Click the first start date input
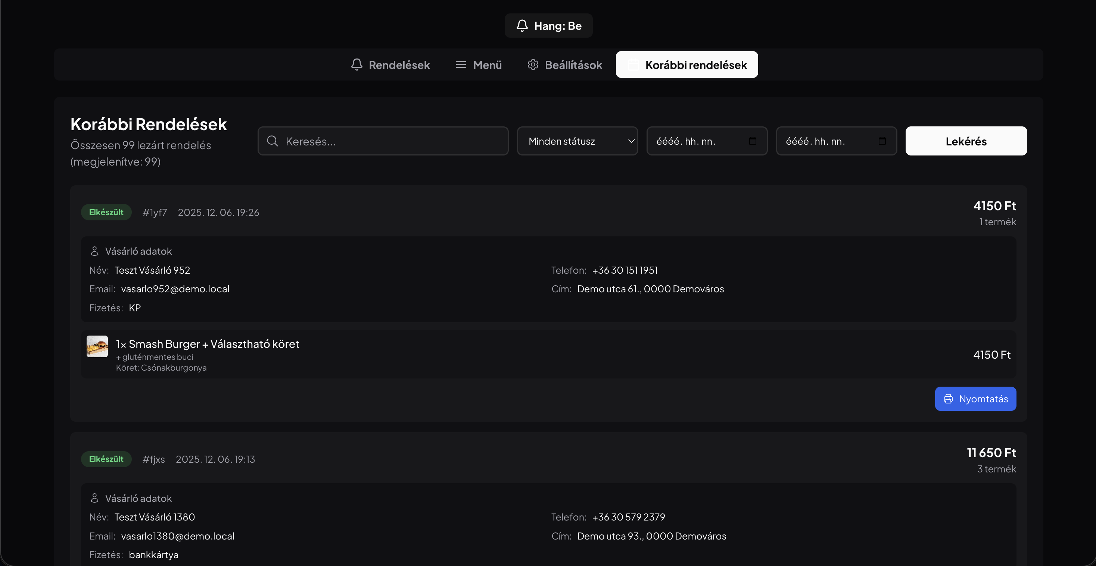The width and height of the screenshot is (1096, 566). point(707,141)
